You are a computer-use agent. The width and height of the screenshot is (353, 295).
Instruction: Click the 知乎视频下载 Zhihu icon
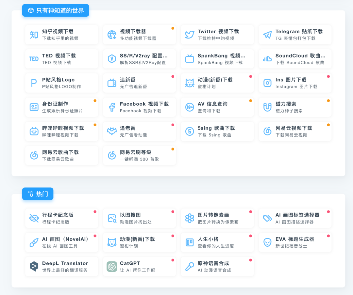click(34, 35)
